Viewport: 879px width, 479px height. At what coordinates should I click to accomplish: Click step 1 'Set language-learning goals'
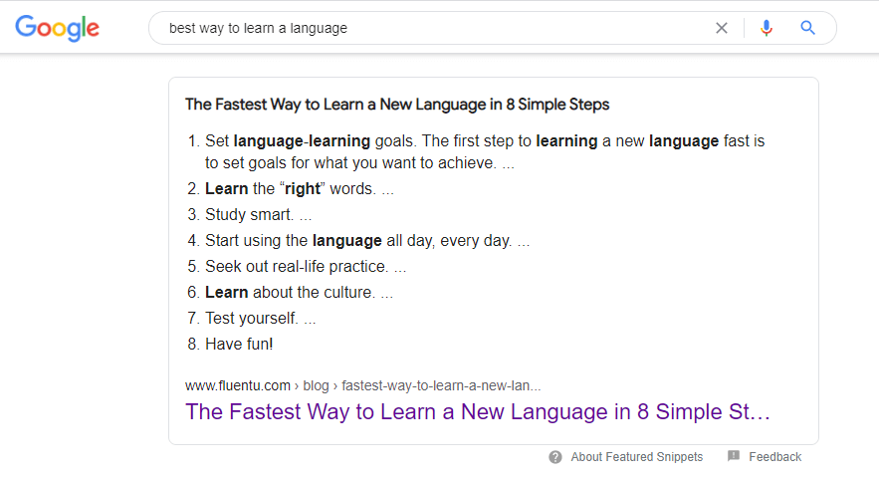(484, 141)
